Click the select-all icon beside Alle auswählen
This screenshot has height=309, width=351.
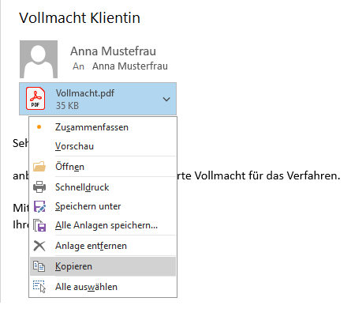coord(39,287)
